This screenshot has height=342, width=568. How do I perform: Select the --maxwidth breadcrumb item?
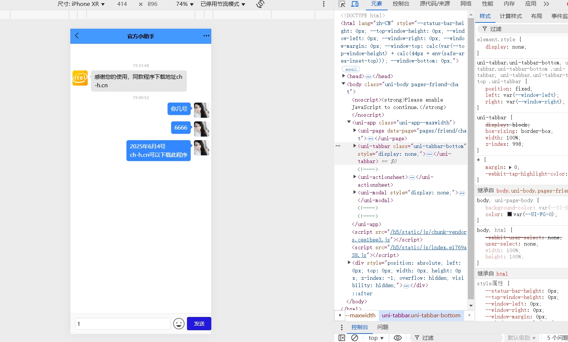point(361,315)
